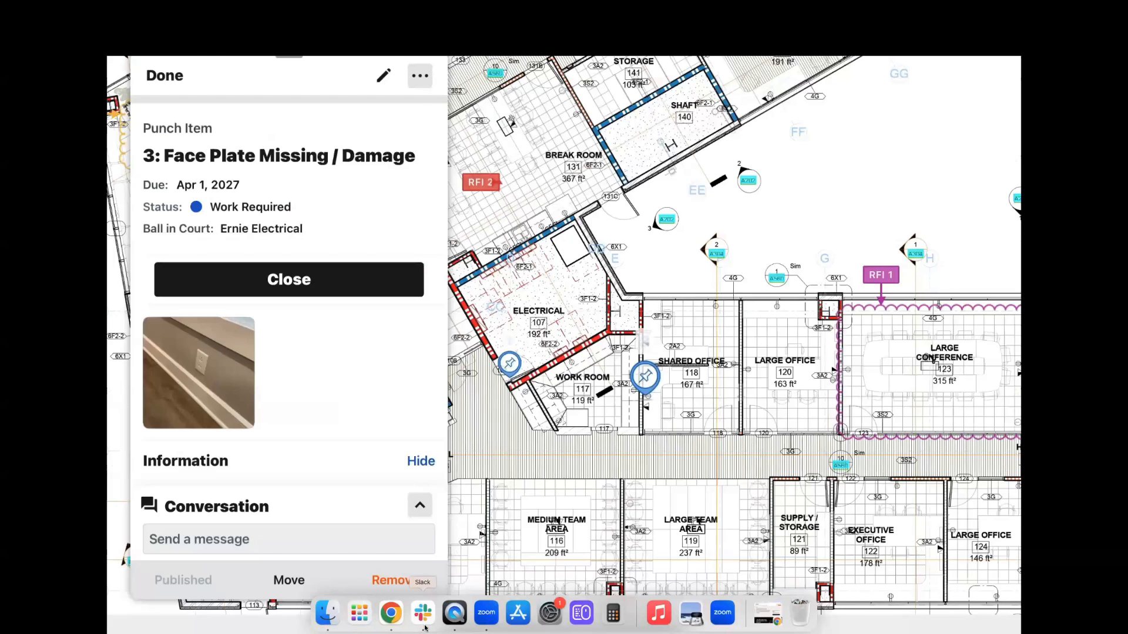The width and height of the screenshot is (1128, 634).
Task: Select the RFI 2 marker on the plan
Action: pyautogui.click(x=481, y=182)
